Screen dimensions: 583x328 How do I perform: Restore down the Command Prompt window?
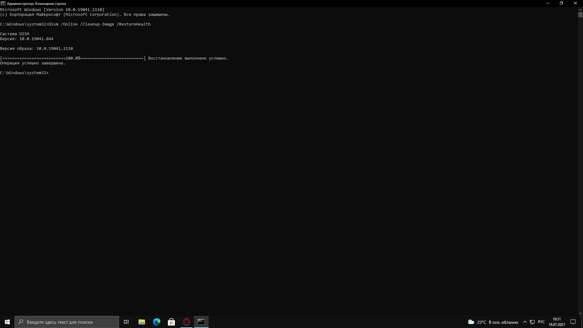561,3
